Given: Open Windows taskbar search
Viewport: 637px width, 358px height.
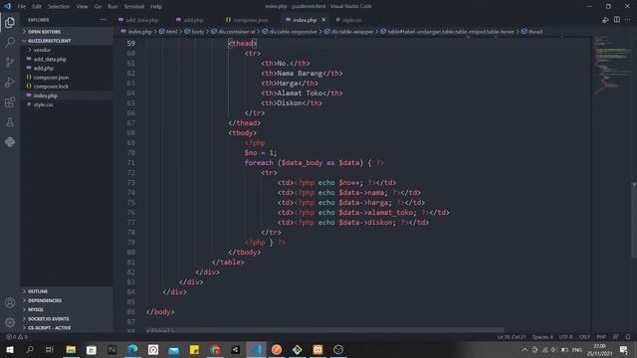Looking at the screenshot, I should tap(30, 349).
